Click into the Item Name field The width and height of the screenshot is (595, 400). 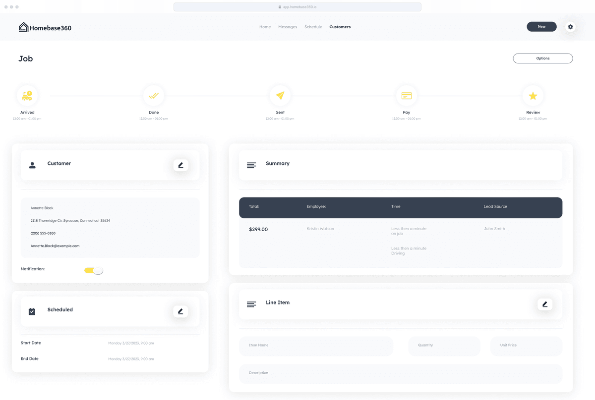tap(316, 345)
